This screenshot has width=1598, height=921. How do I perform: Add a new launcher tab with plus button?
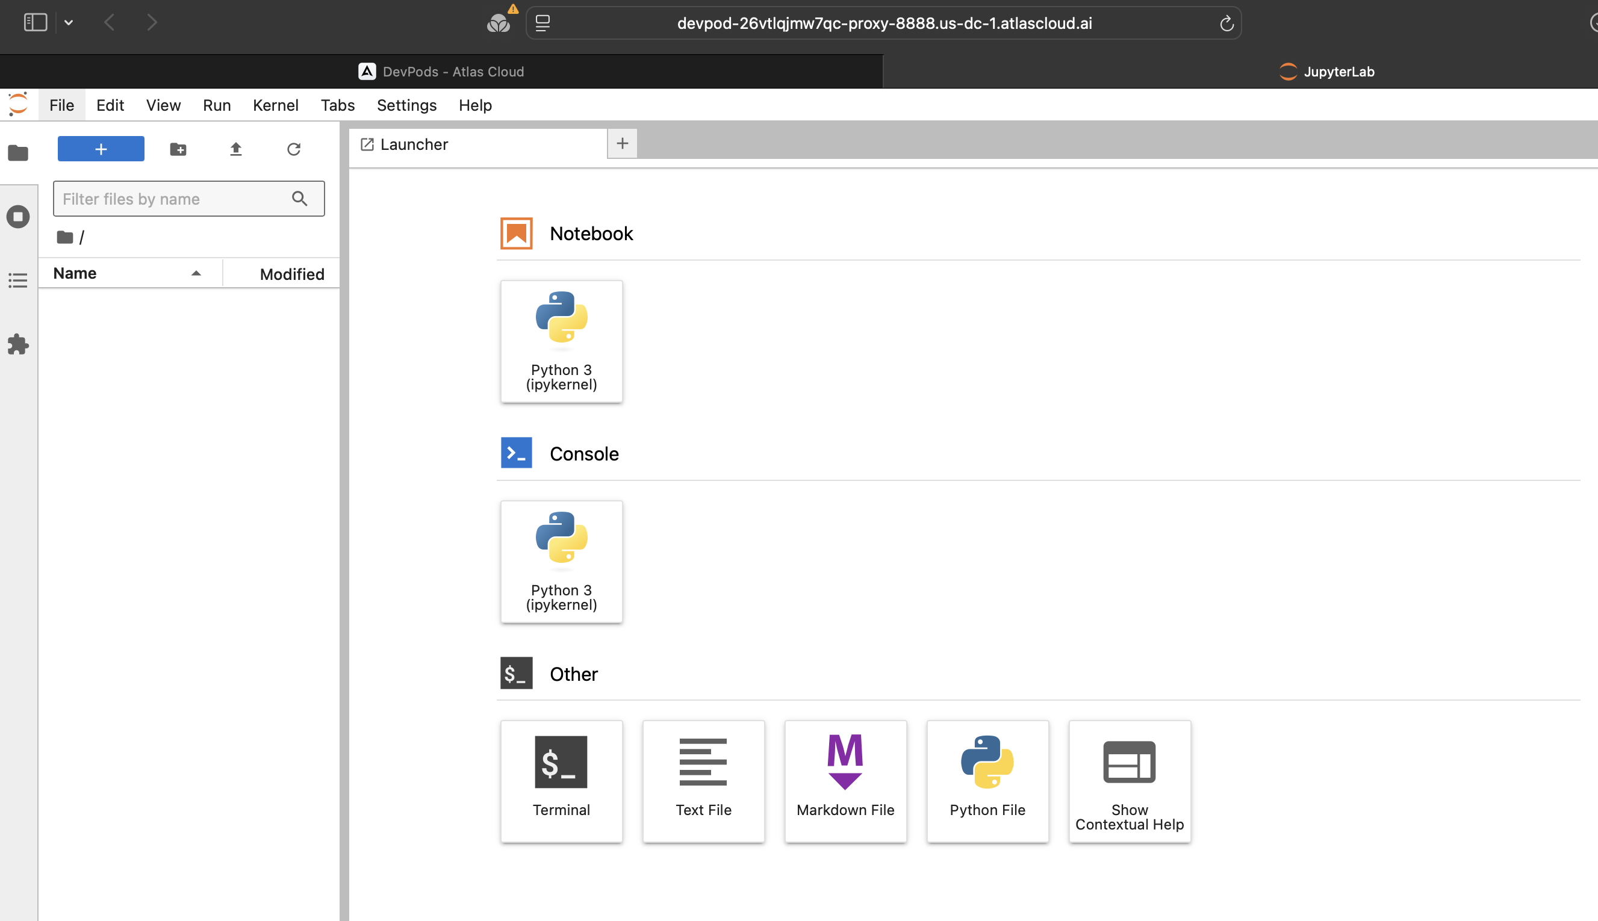(x=623, y=144)
